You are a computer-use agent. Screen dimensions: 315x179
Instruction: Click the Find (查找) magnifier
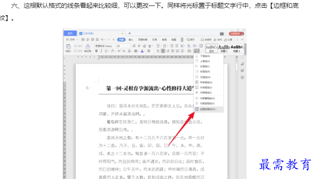(x=191, y=40)
